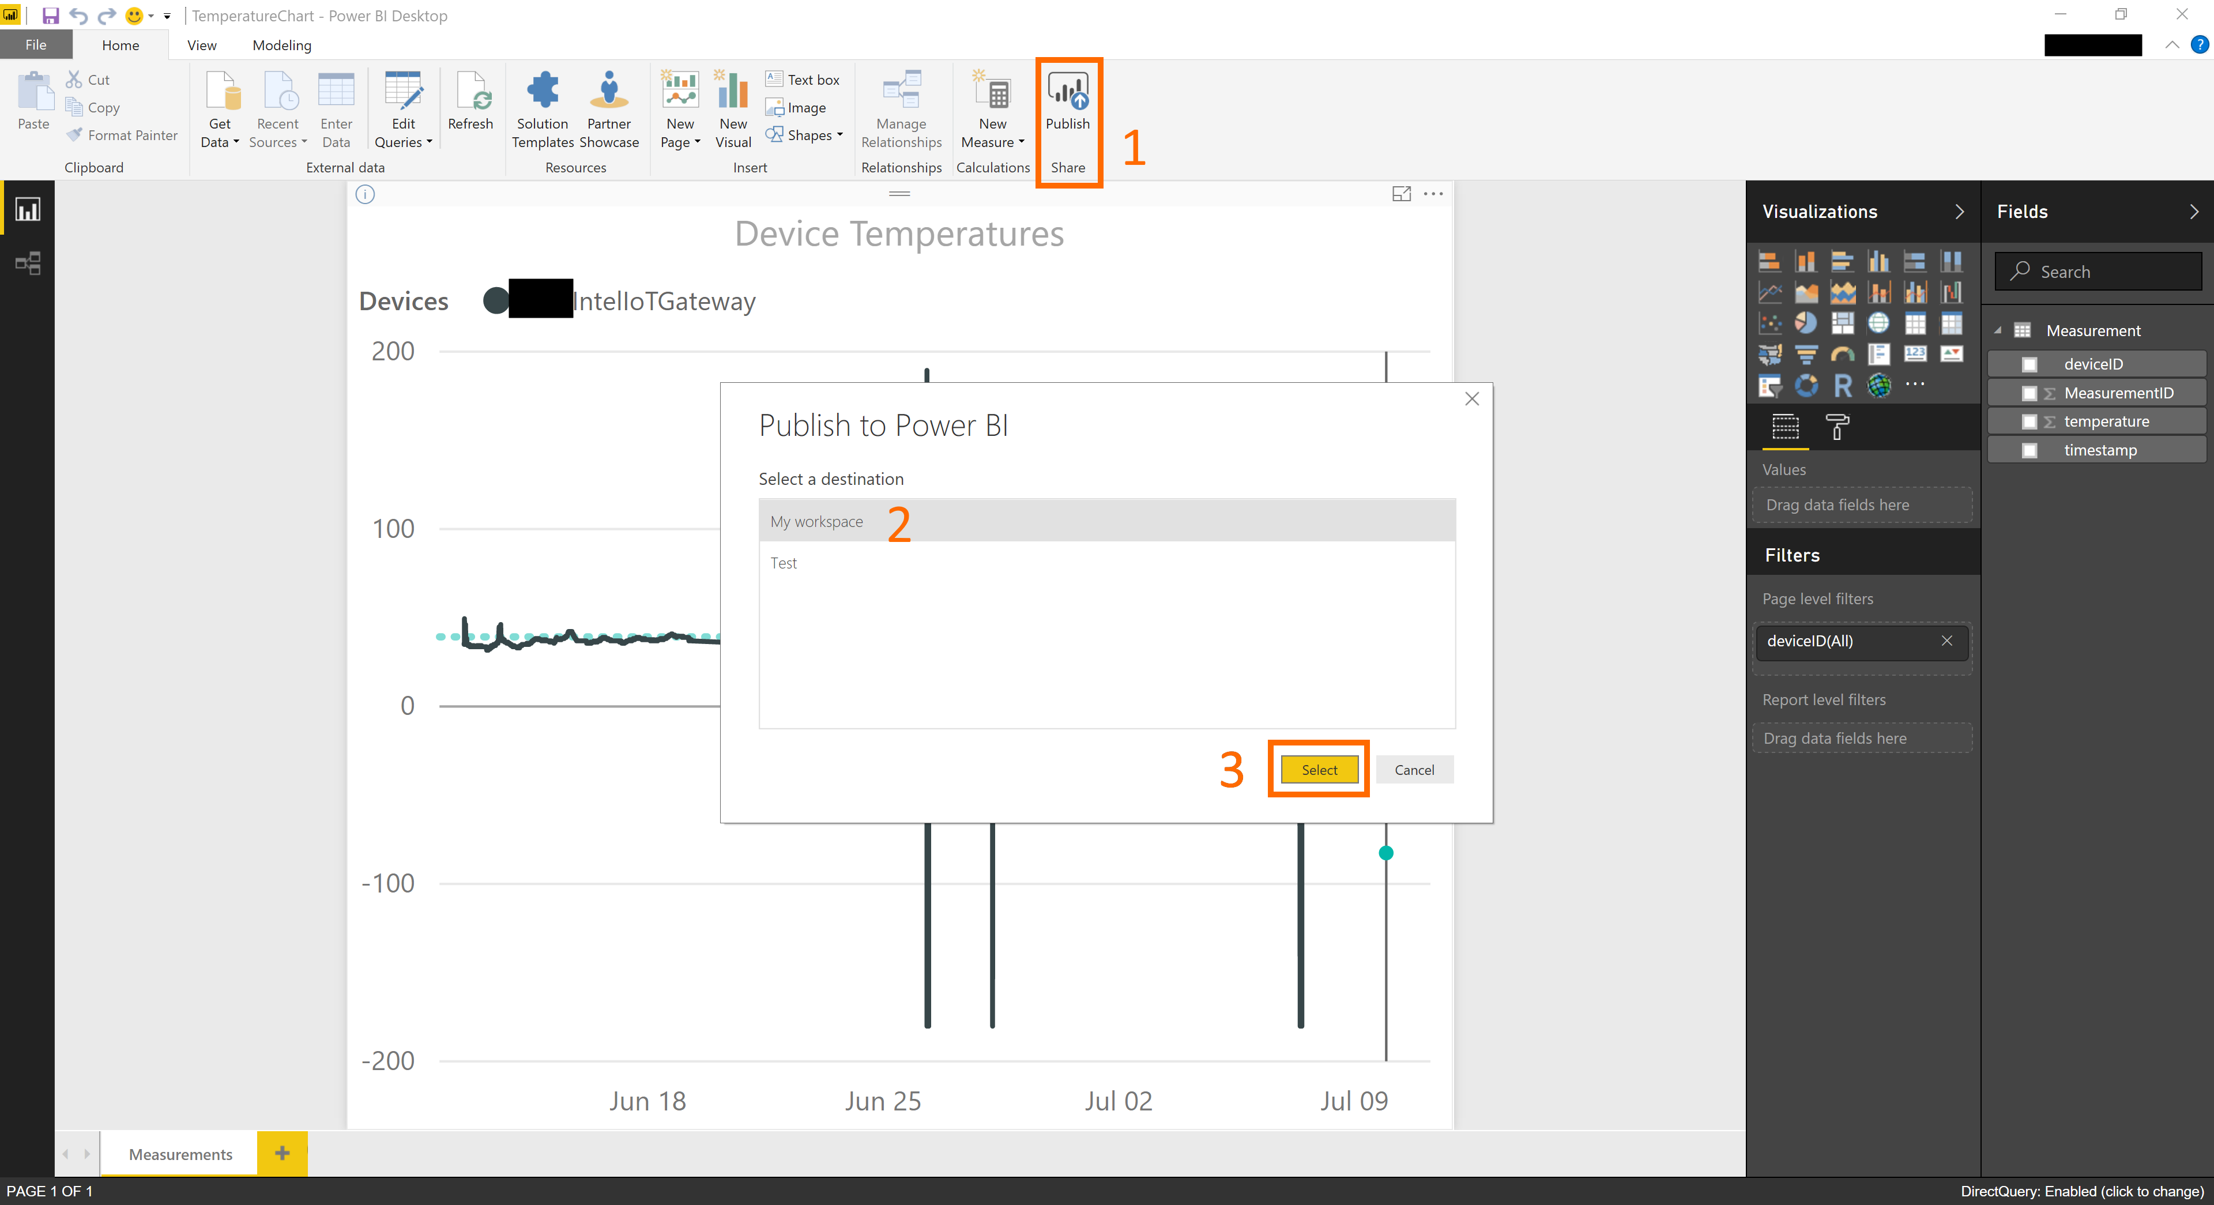The image size is (2214, 1205).
Task: Click the yellow Select button
Action: point(1319,769)
